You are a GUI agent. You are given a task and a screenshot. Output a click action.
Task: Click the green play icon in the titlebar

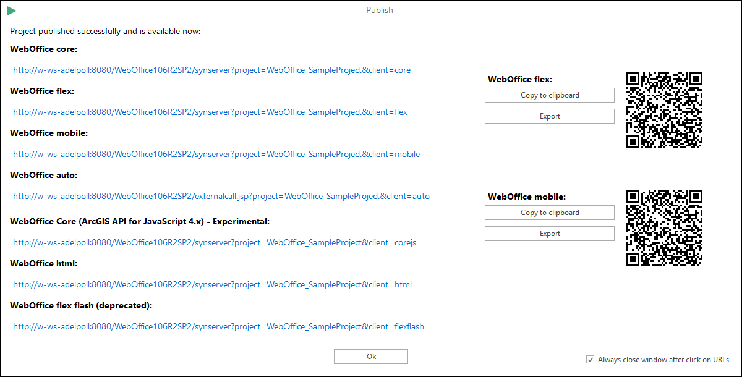click(x=11, y=10)
